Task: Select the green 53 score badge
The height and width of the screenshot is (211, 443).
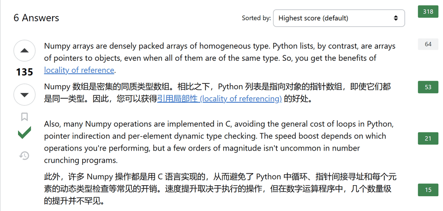Action: click(x=428, y=87)
